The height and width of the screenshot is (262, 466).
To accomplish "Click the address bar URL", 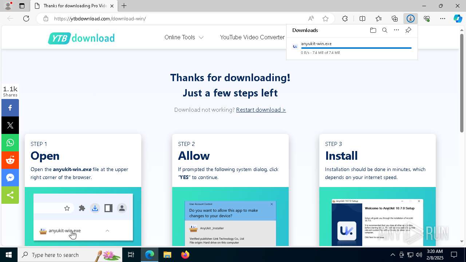I will (x=100, y=19).
